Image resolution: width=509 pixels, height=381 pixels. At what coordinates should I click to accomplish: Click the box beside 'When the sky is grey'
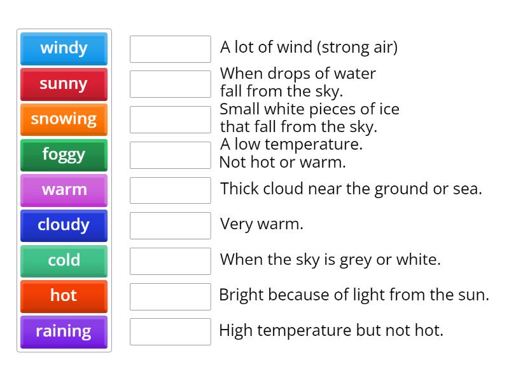tap(170, 259)
